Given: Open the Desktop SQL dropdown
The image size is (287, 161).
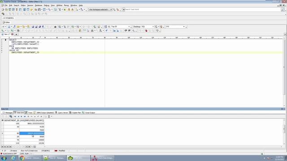Looking at the screenshot, I should [x=153, y=27].
